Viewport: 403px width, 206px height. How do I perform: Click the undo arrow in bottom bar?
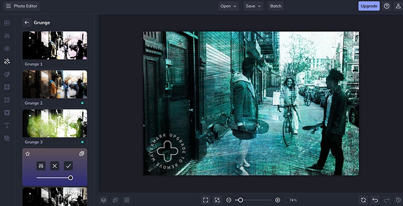pos(375,200)
